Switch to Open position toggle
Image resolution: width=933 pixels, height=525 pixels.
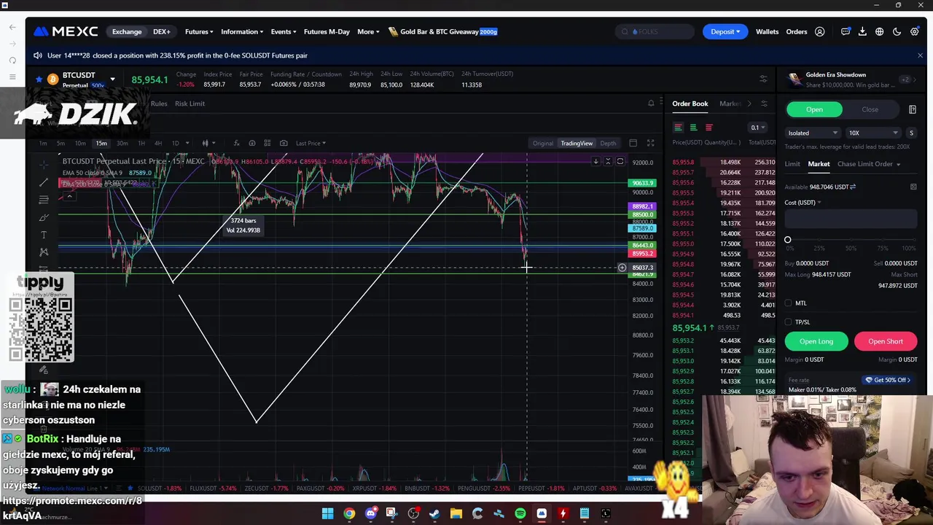pos(814,109)
